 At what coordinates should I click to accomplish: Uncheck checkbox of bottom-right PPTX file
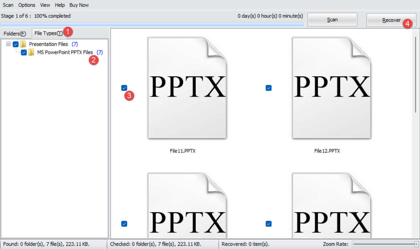coord(268,224)
